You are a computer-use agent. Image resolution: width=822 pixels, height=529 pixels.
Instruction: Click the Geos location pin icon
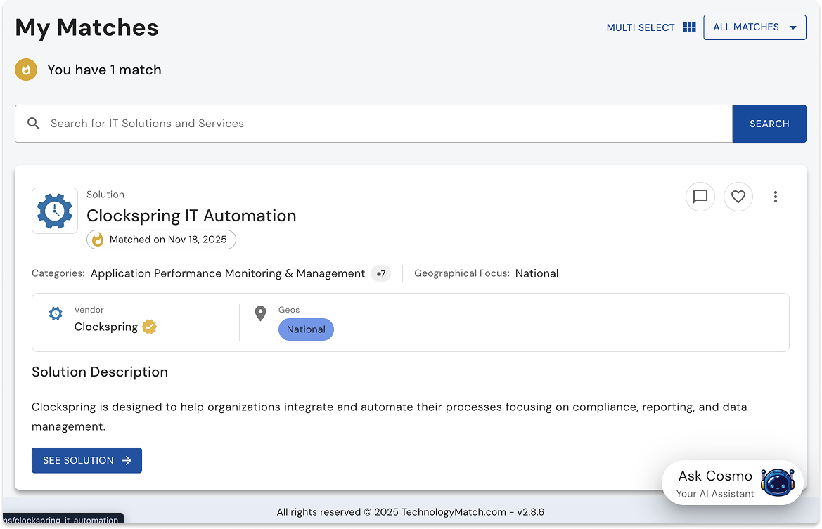tap(261, 313)
